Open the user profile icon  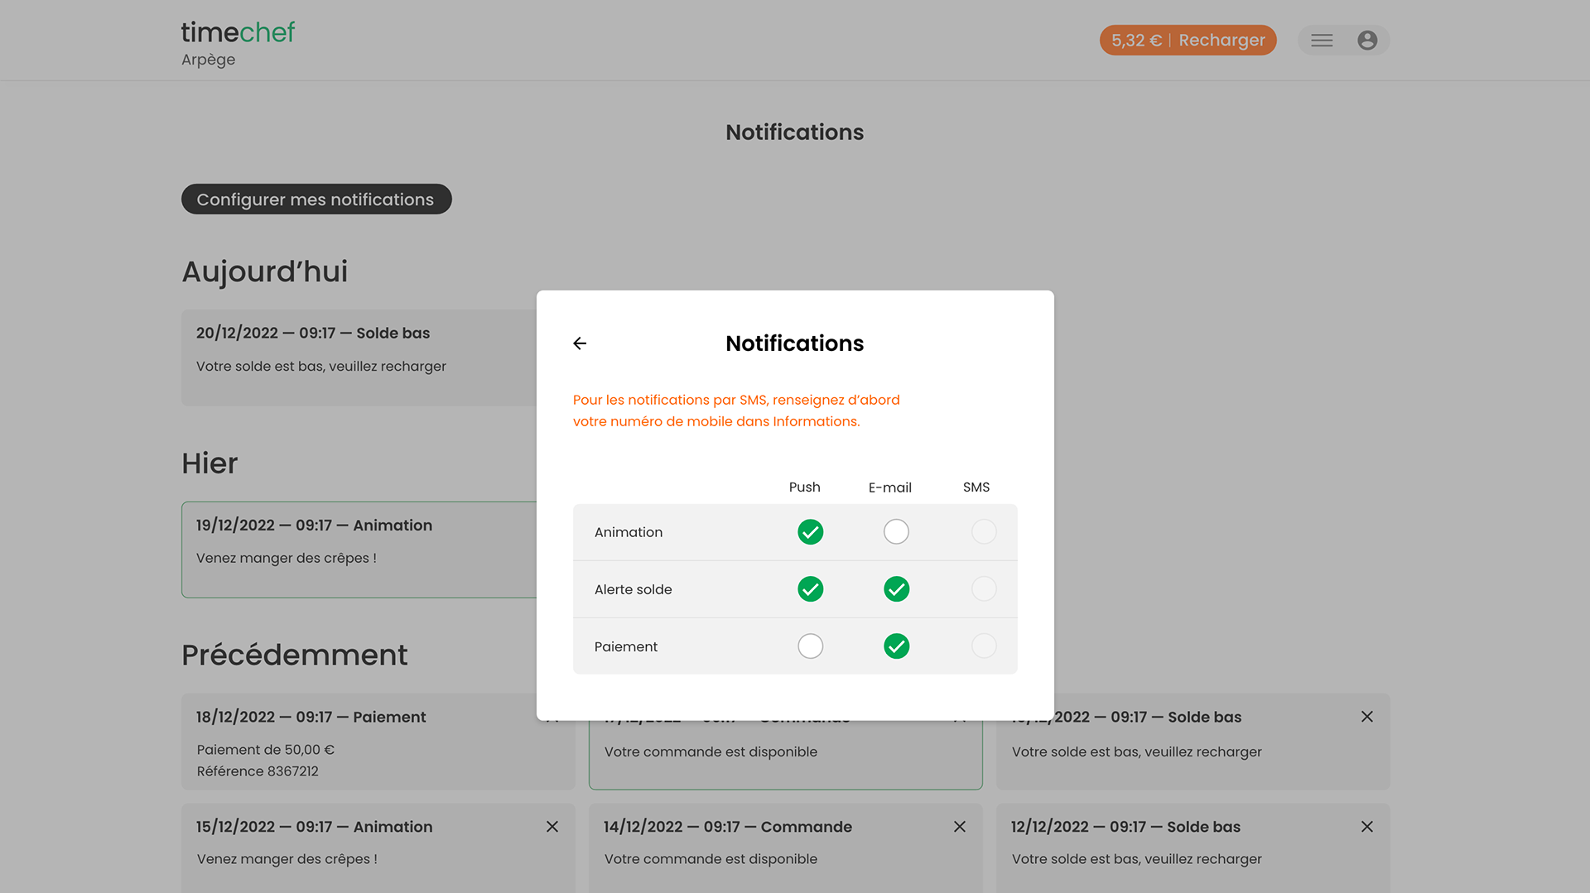1367,41
